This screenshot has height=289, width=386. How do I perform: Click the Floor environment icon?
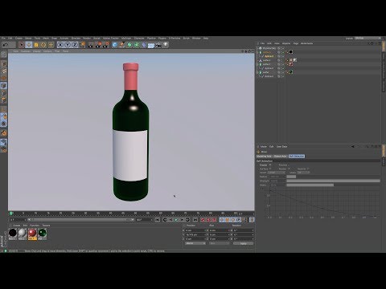pos(151,45)
